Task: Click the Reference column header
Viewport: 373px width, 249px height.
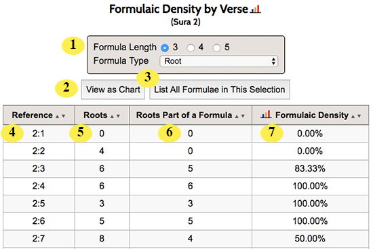Action: click(39, 115)
